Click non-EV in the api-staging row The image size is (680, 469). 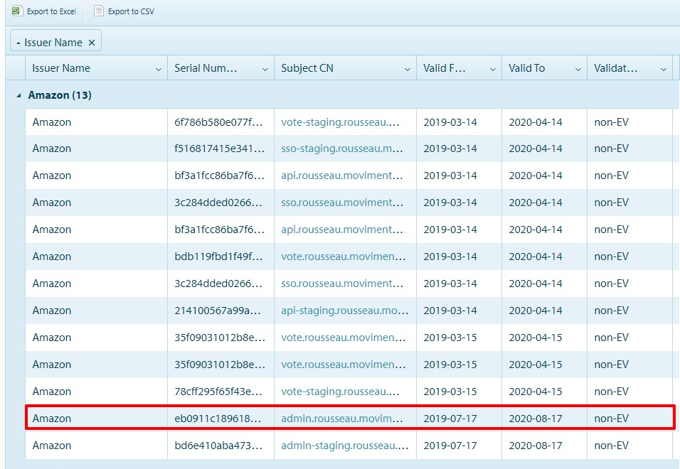click(611, 311)
